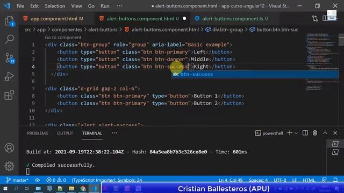Image resolution: width=344 pixels, height=193 pixels.
Task: Open the Search view in activity bar
Action: click(x=9, y=39)
